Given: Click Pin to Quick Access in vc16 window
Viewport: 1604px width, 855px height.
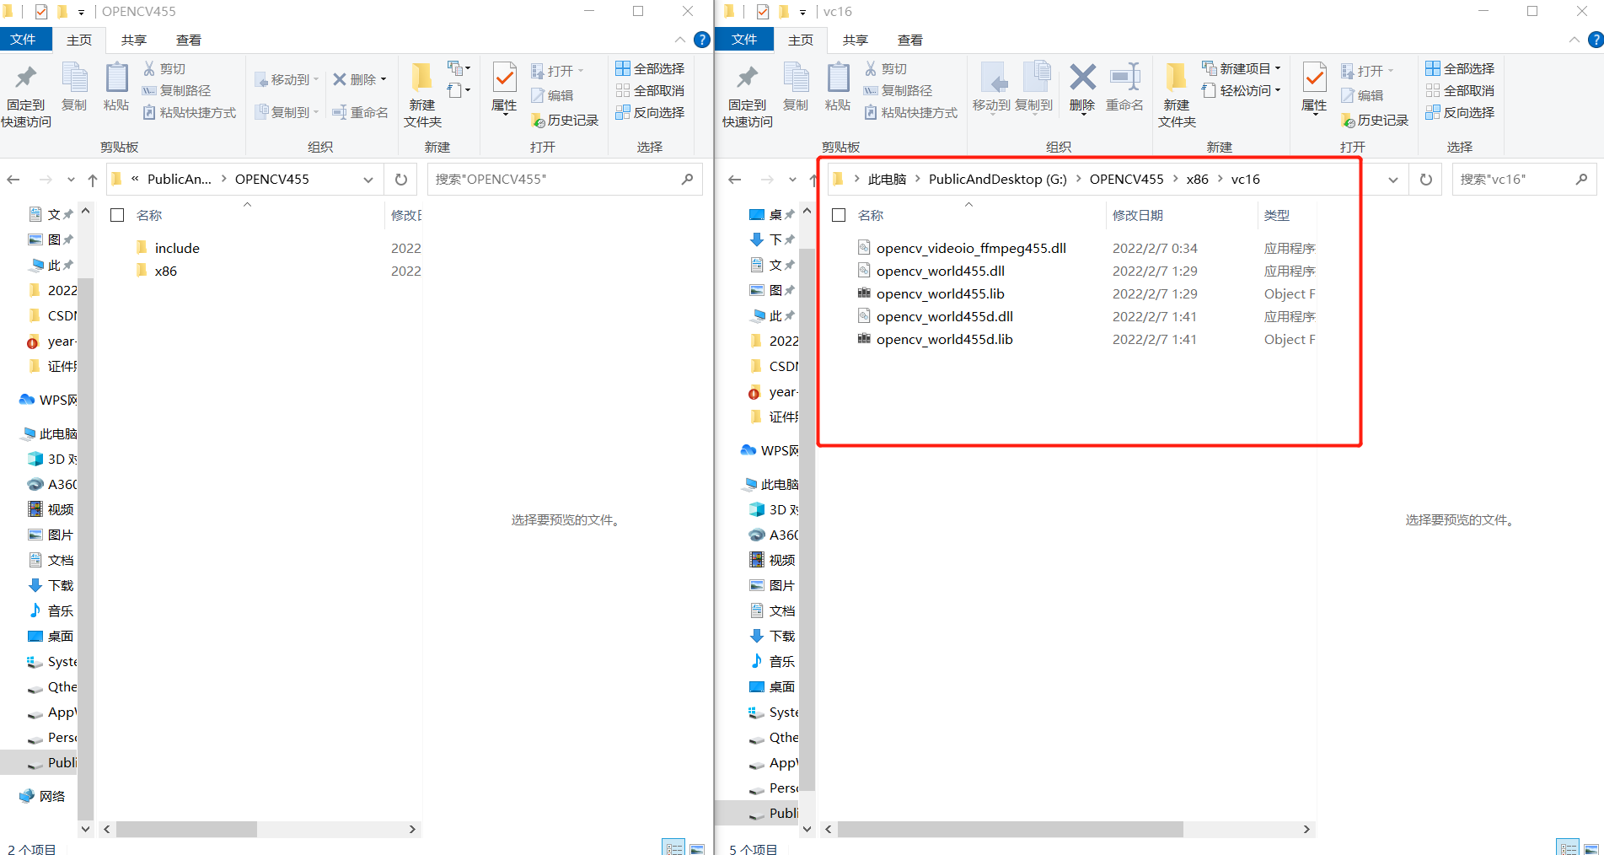Looking at the screenshot, I should [748, 94].
